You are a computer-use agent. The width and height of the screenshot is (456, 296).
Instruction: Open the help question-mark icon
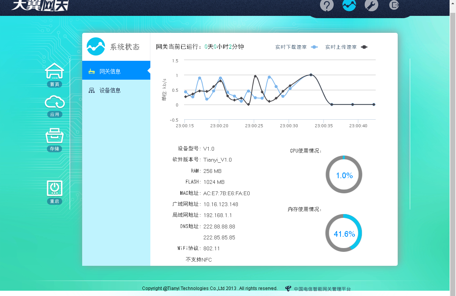click(327, 5)
